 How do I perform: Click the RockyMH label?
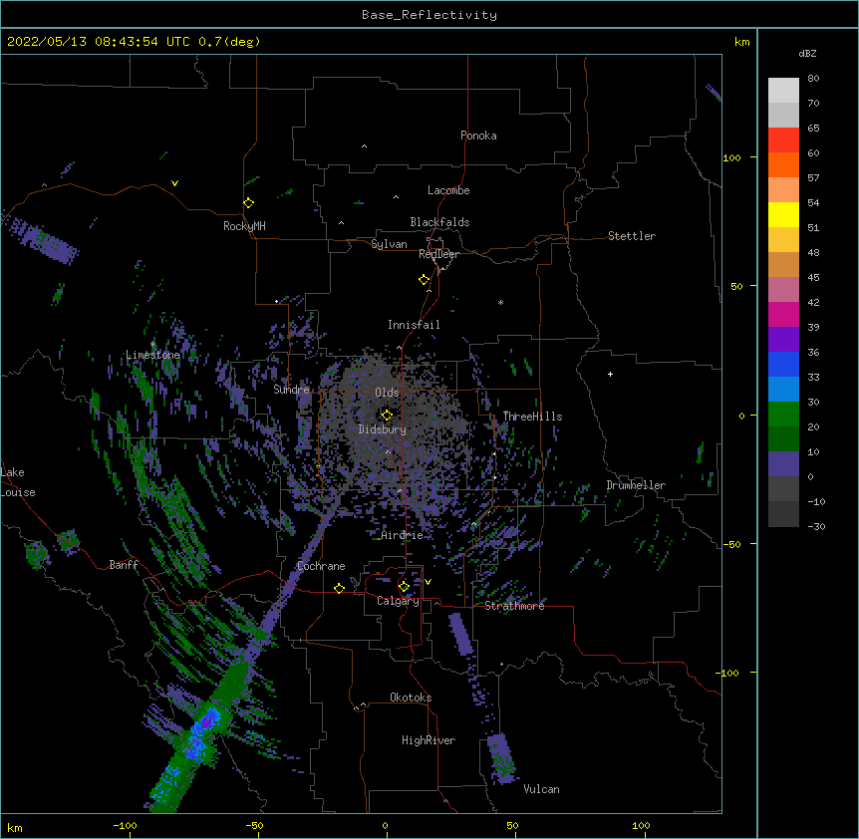click(x=244, y=226)
